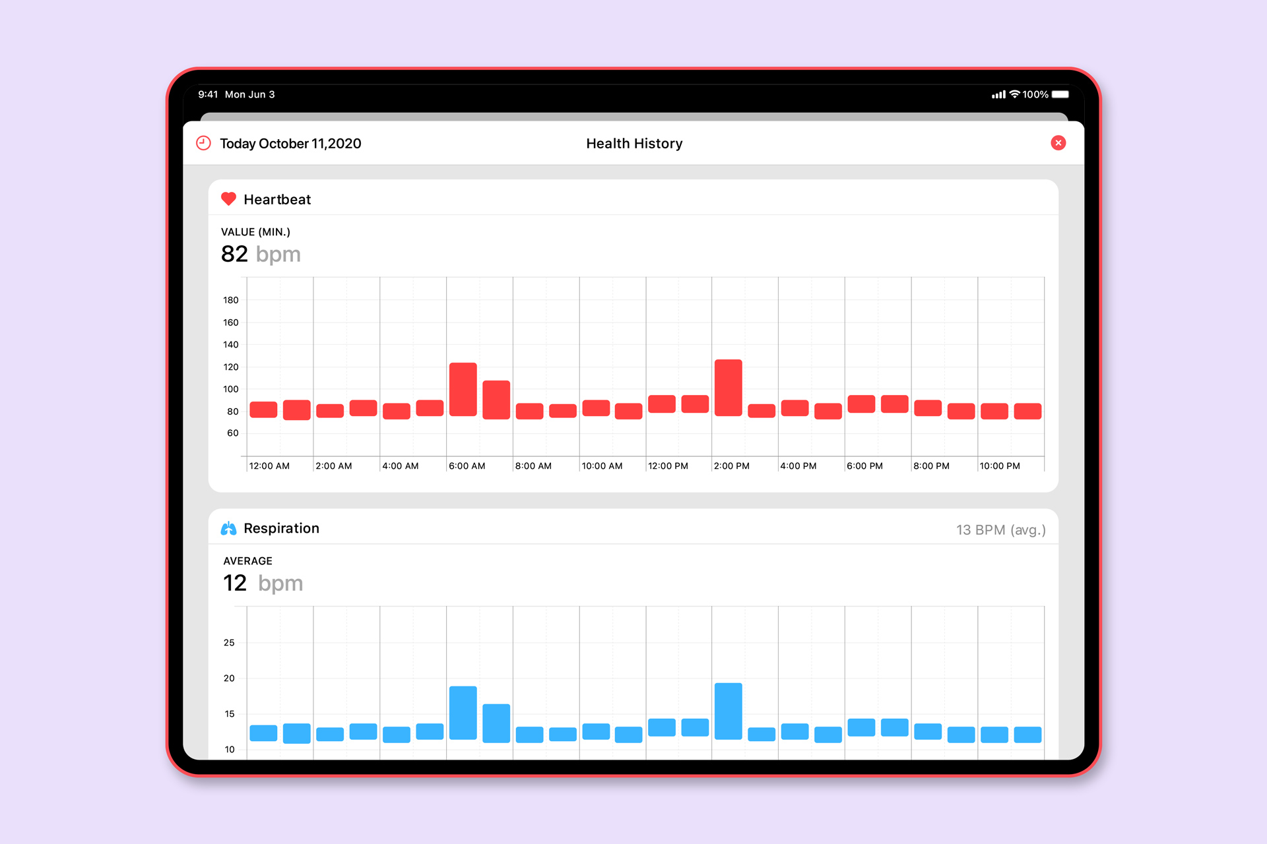Tap '6:00 AM' heartbeat axis label
This screenshot has width=1267, height=844.
pos(467,466)
